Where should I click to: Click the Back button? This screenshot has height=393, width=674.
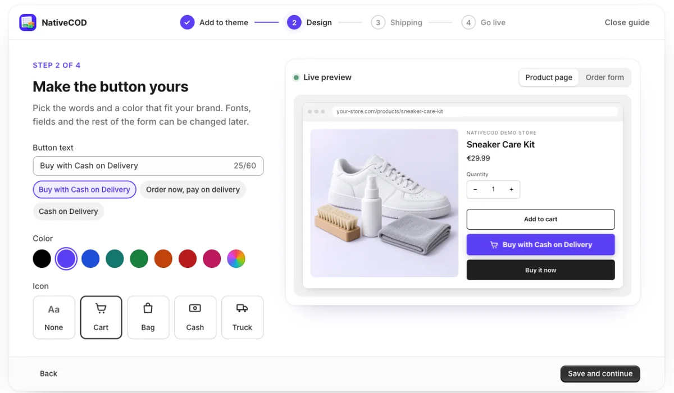click(48, 374)
